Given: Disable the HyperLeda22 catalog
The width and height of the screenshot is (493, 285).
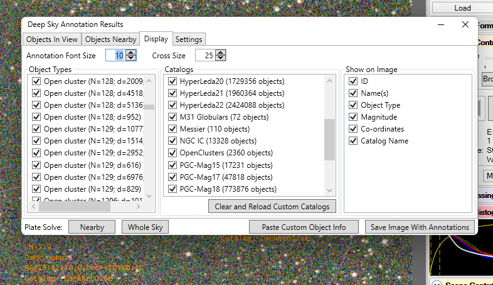Looking at the screenshot, I should pyautogui.click(x=172, y=105).
